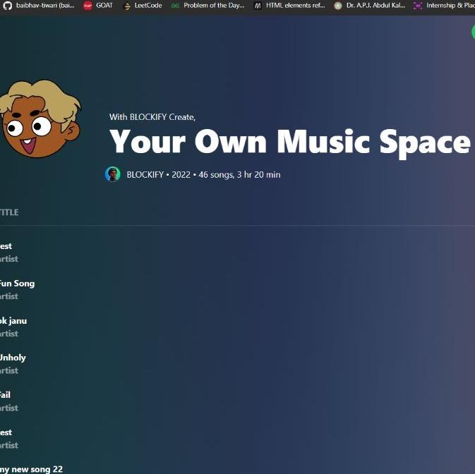Select the Fail track row
This screenshot has width=475, height=474.
(x=6, y=395)
